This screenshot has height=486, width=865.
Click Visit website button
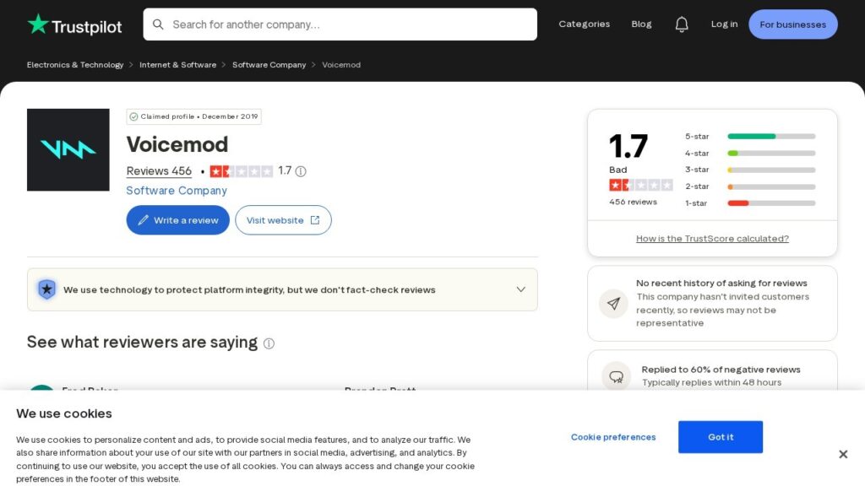[283, 220]
